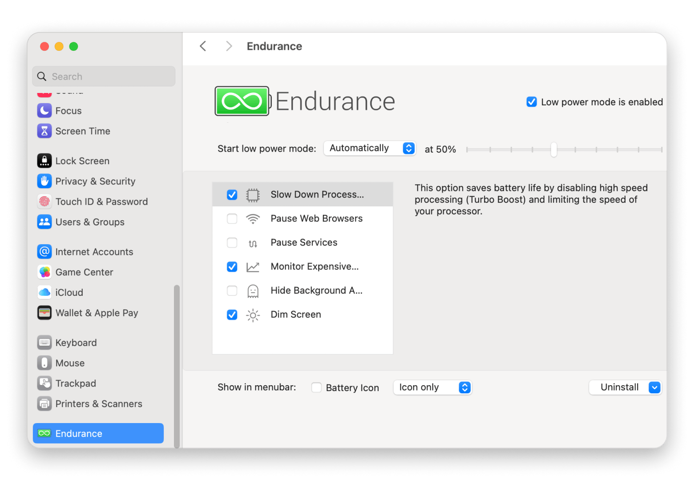This screenshot has width=694, height=484.
Task: Select the Slow Down Process... row text
Action: 317,194
